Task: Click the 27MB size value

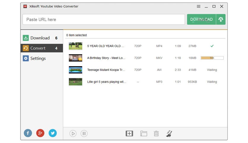Action: click(x=192, y=46)
